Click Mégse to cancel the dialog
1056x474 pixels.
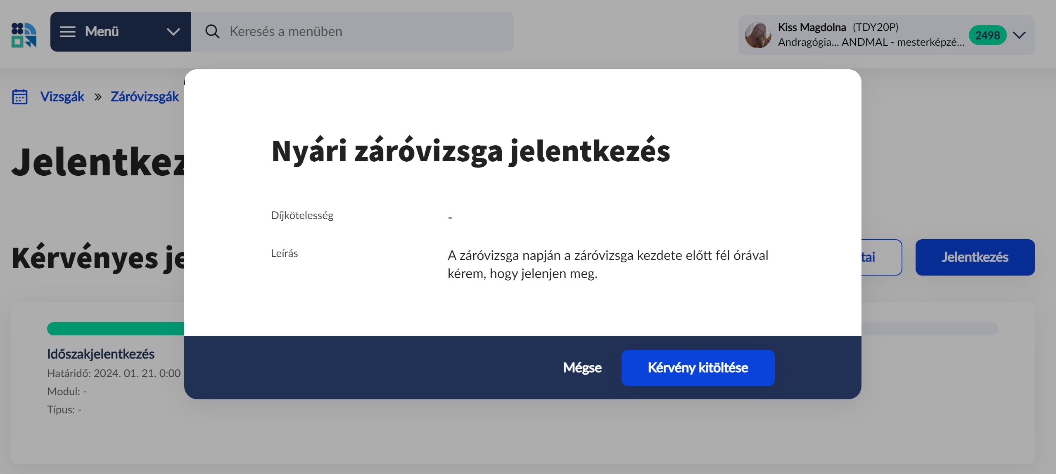(582, 368)
